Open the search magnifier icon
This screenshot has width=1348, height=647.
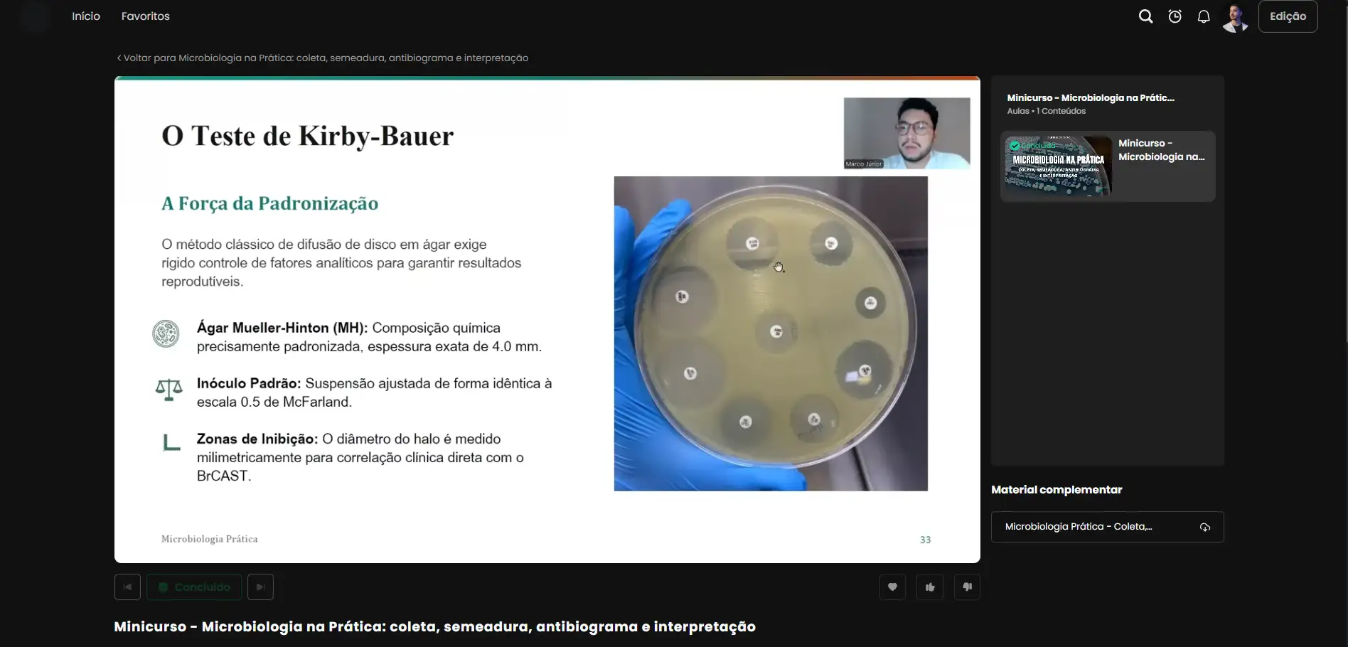tap(1145, 16)
